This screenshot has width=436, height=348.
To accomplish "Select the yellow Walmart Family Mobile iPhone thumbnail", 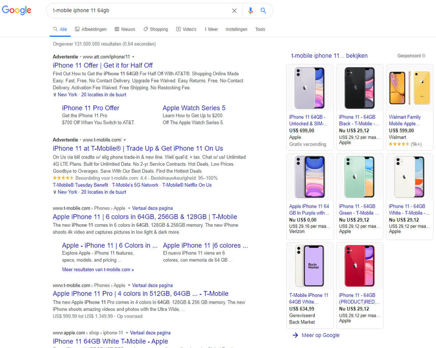I will (409, 88).
